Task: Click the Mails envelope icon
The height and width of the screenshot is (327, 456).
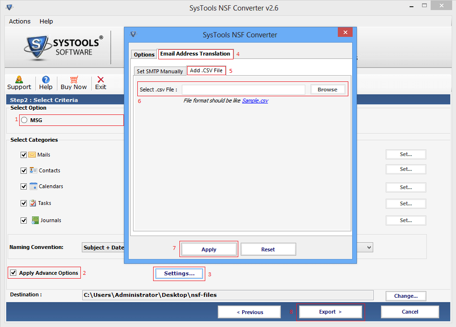Action: 32,155
